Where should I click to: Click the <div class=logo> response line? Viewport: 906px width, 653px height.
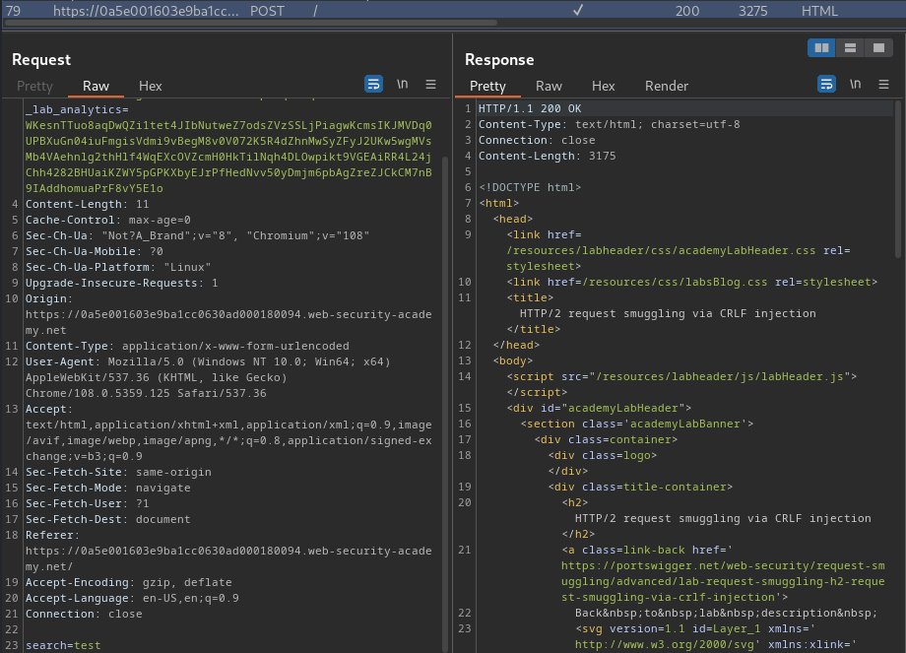pos(603,455)
